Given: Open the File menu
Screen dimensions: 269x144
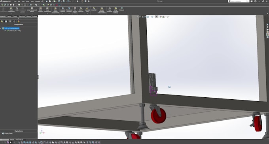Looking at the screenshot, I should pos(15,1).
